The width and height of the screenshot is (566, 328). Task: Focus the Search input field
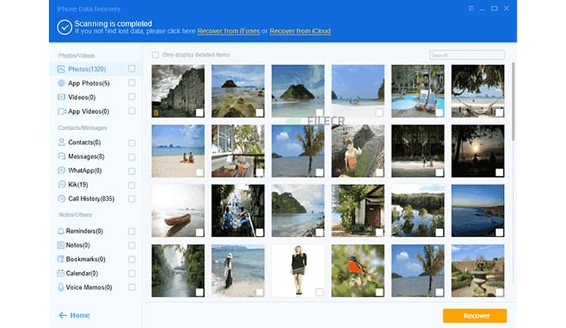click(467, 55)
